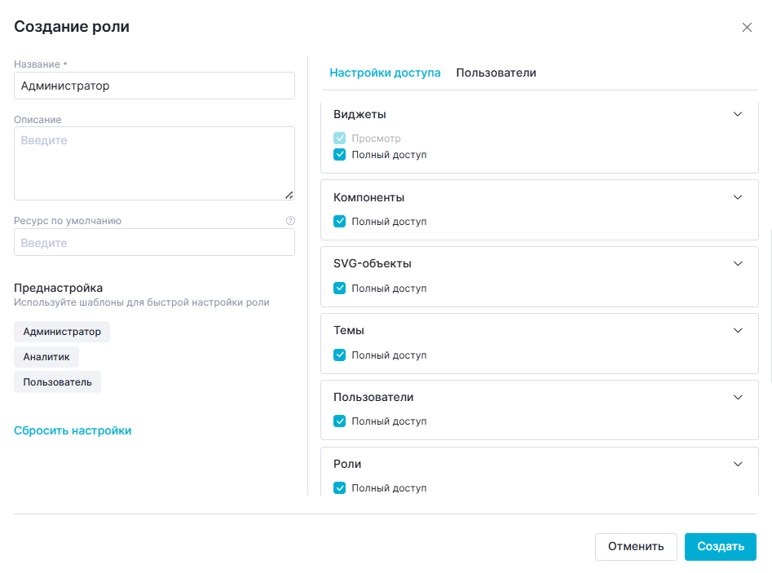Viewport: 772px width, 573px height.
Task: Apply the Аналитик preset template
Action: point(46,357)
